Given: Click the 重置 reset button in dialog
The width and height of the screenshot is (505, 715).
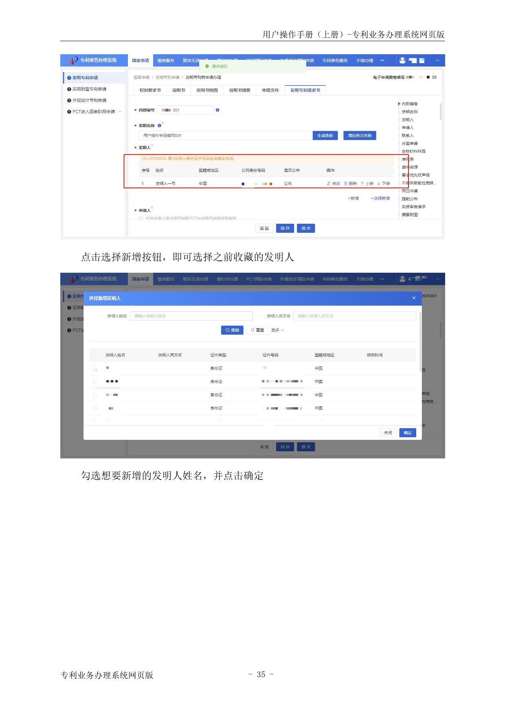Looking at the screenshot, I should click(257, 330).
